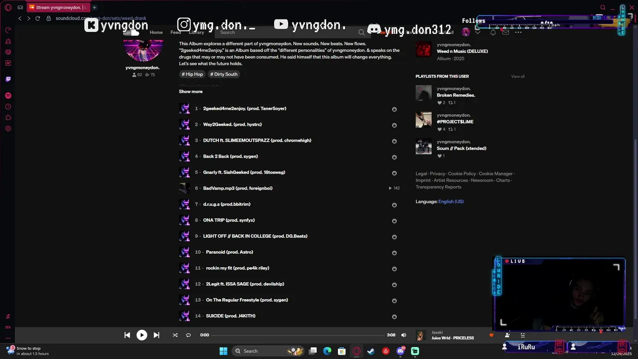Open Spotify player in the Opera sidebar
638x359 pixels.
tap(8, 95)
